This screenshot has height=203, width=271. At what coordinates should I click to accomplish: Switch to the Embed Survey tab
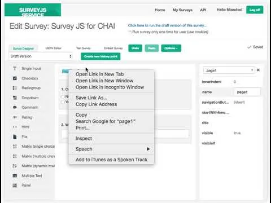113,48
